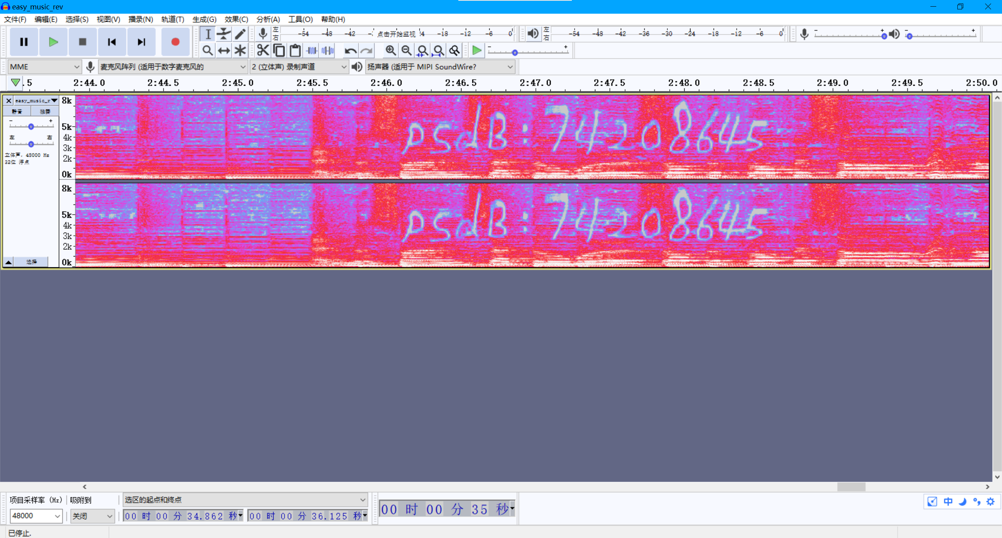Toggle the track Solo button

coord(45,111)
